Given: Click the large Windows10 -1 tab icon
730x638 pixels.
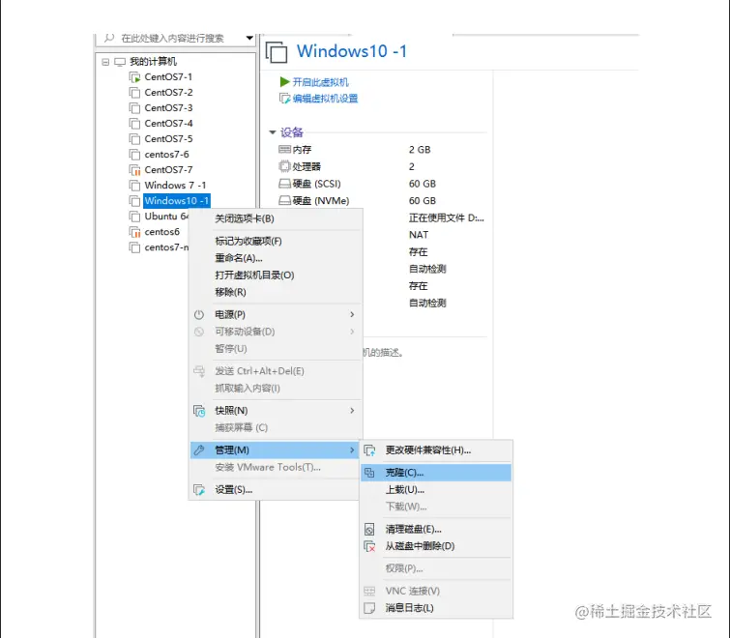Looking at the screenshot, I should (x=277, y=52).
